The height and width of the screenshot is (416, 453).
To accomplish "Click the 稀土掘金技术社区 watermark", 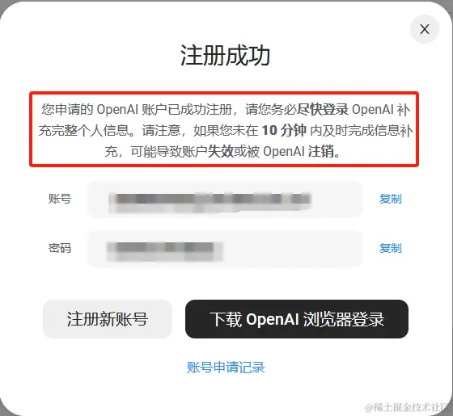I will 407,408.
